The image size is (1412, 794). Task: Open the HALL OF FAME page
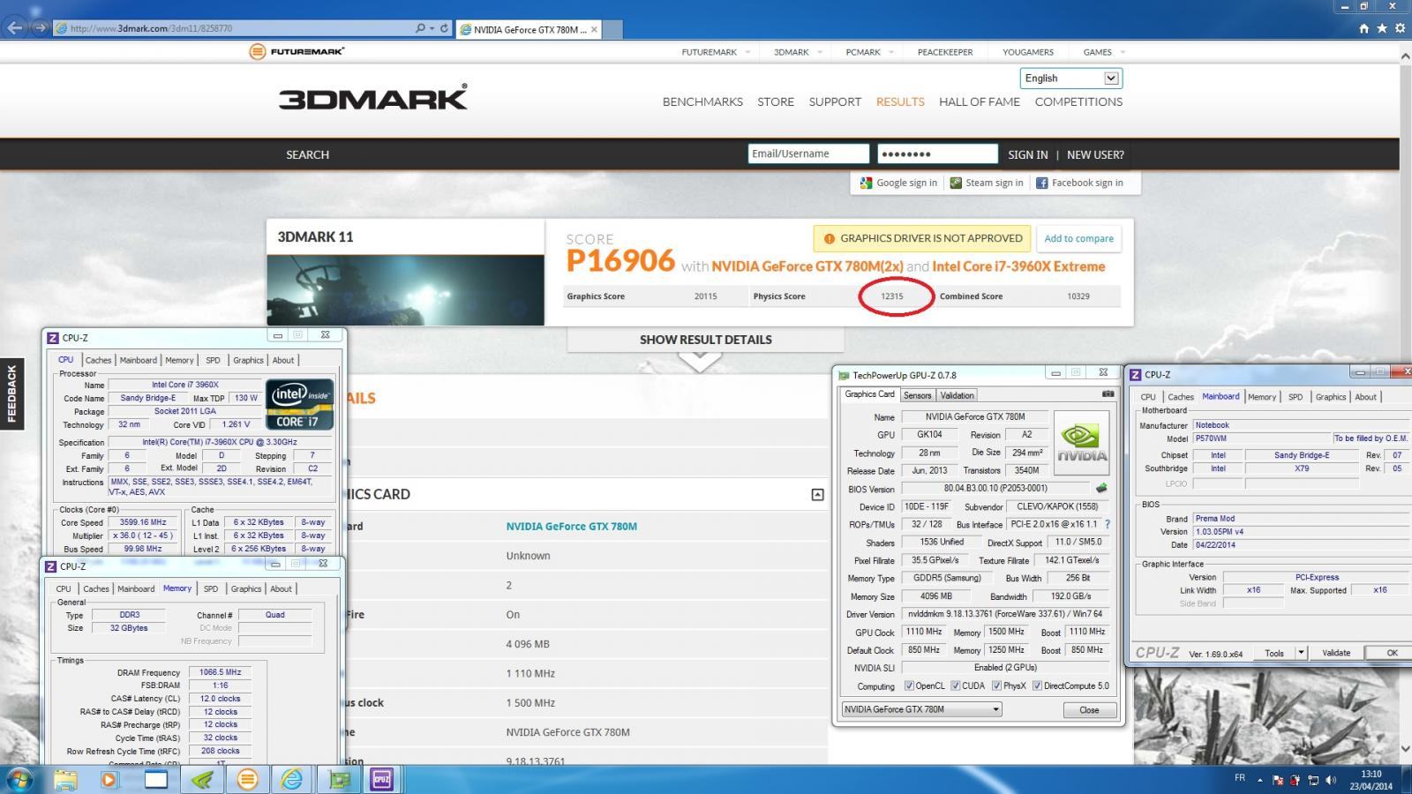pos(979,101)
